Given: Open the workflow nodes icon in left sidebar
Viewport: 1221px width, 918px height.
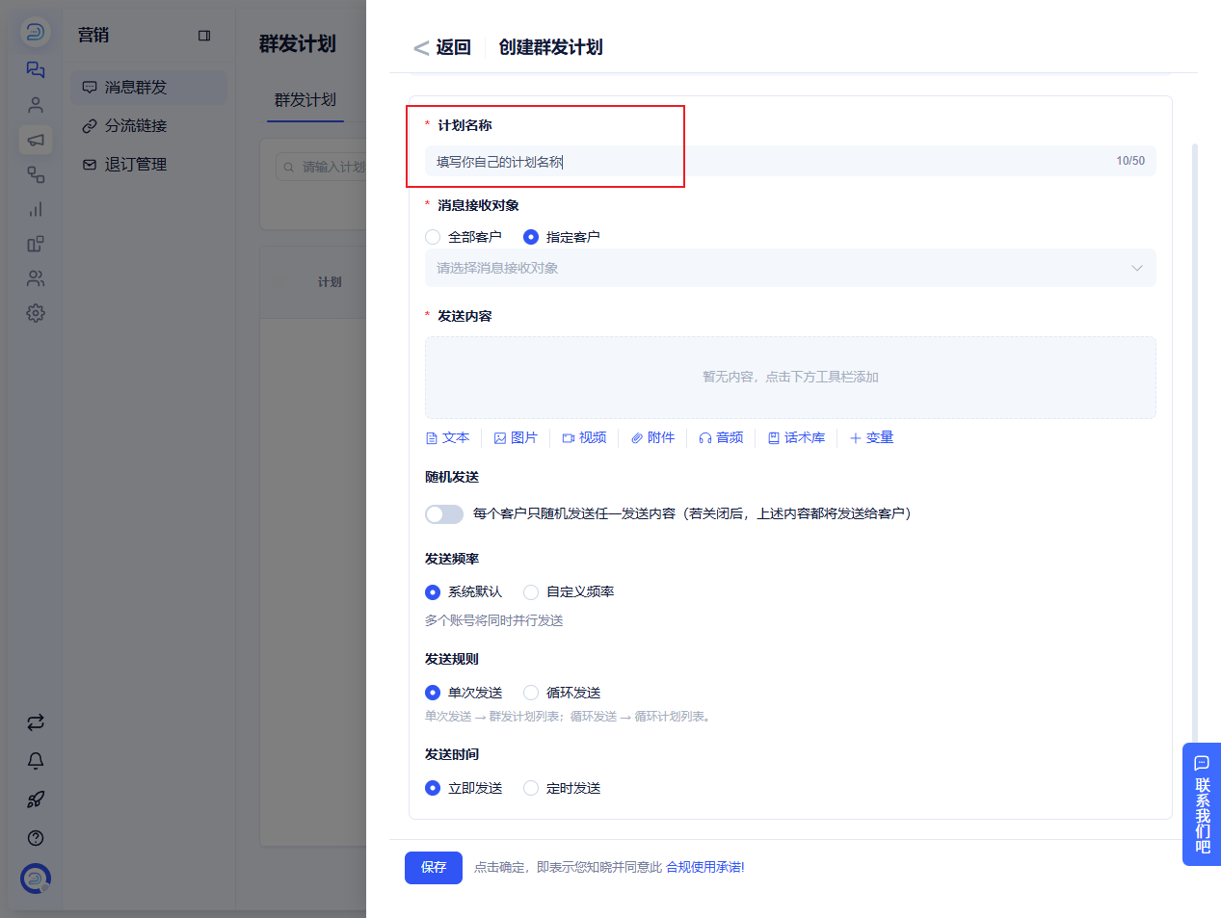Looking at the screenshot, I should click(x=36, y=174).
